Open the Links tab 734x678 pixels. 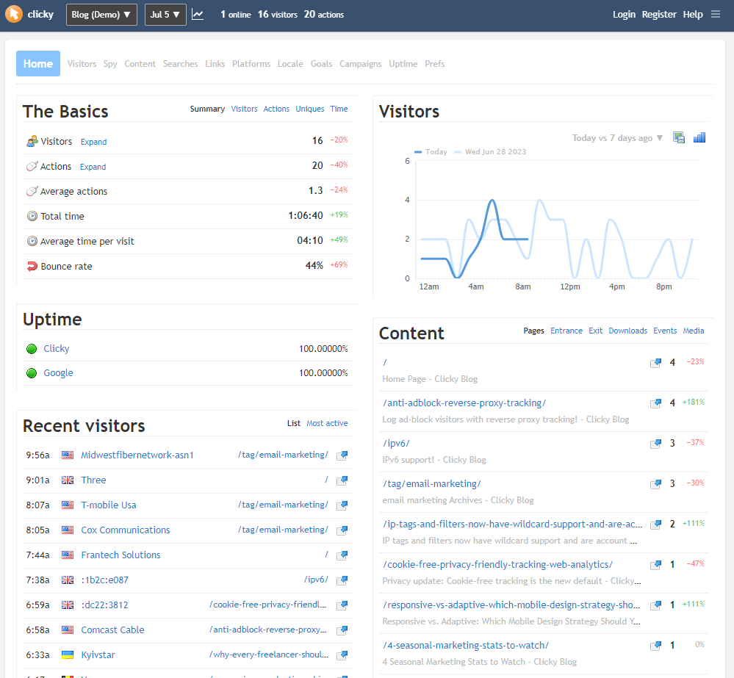point(215,64)
